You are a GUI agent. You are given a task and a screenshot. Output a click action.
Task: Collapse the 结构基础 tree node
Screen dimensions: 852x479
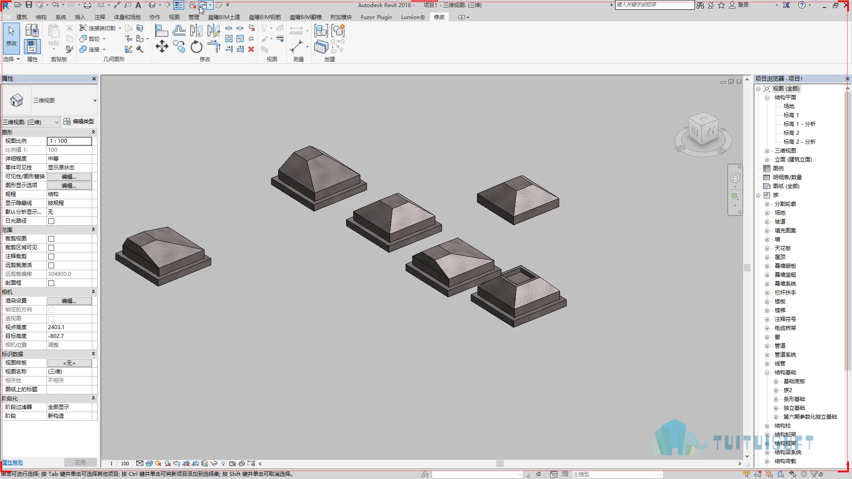click(x=767, y=373)
